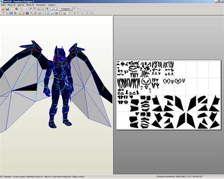This screenshot has height=179, width=224.
Task: Click the solid blue square icon in the second toolbar row
Action: tap(11, 13)
